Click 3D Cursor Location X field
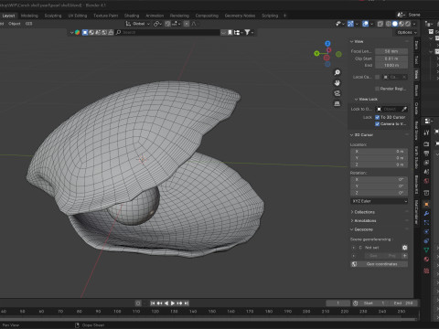This screenshot has height=329, width=439. click(x=379, y=152)
